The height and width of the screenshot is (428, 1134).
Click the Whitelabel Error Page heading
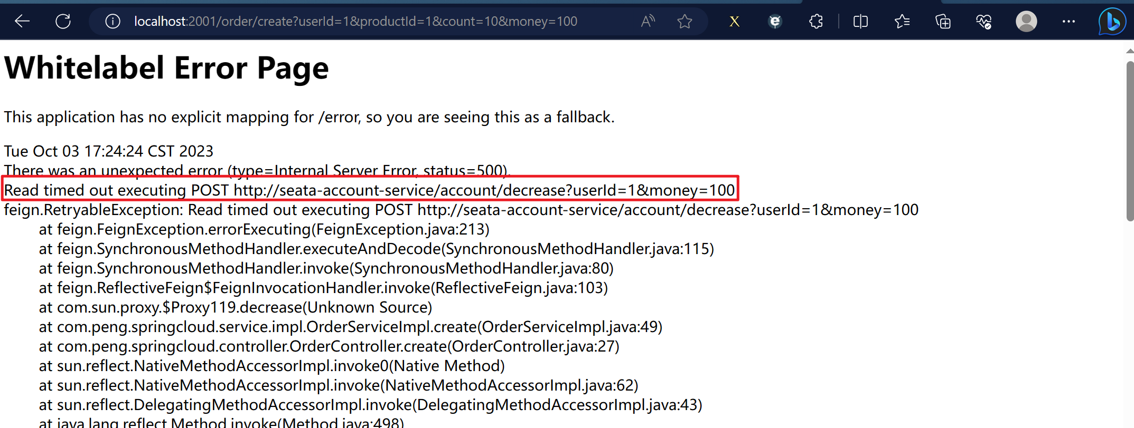(166, 68)
